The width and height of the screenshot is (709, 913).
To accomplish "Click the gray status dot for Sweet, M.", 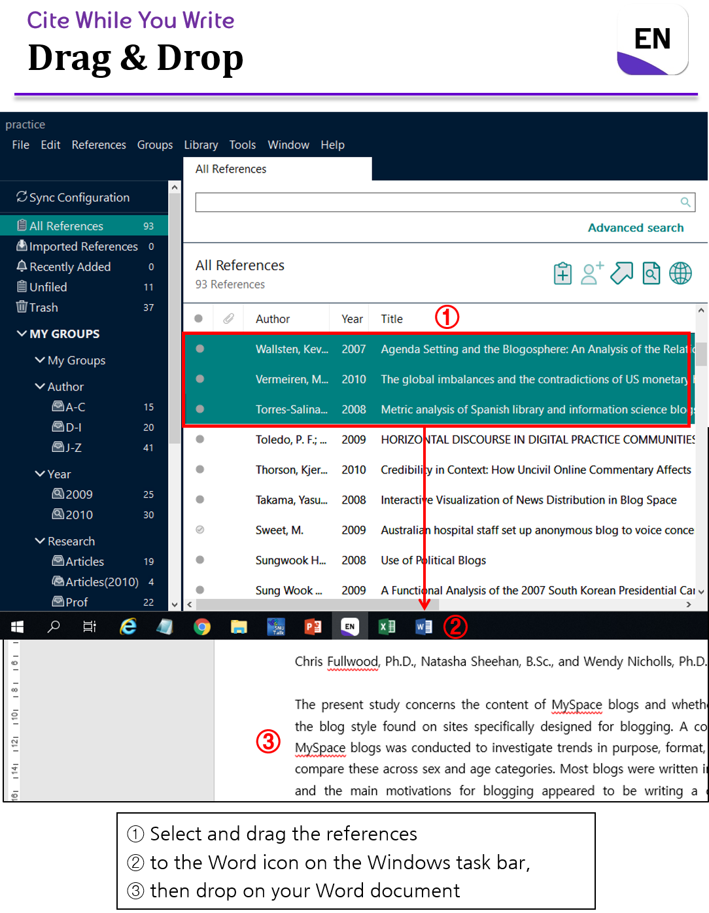I will pos(199,530).
